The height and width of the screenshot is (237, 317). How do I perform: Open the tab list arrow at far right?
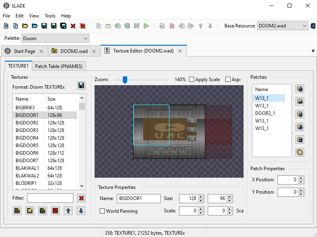pos(313,51)
